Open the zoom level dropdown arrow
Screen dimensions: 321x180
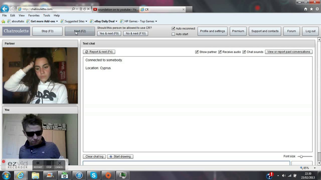point(315,168)
